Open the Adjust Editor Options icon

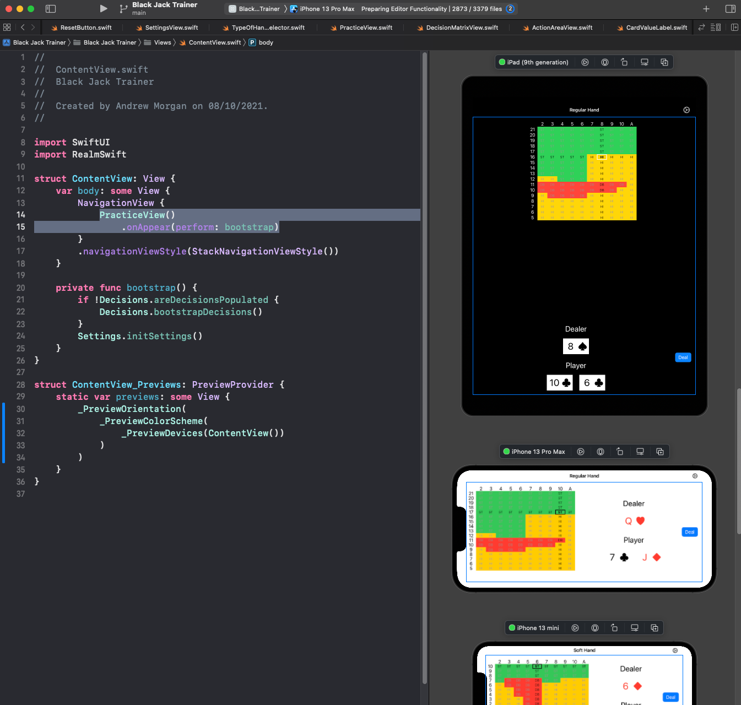pos(716,27)
